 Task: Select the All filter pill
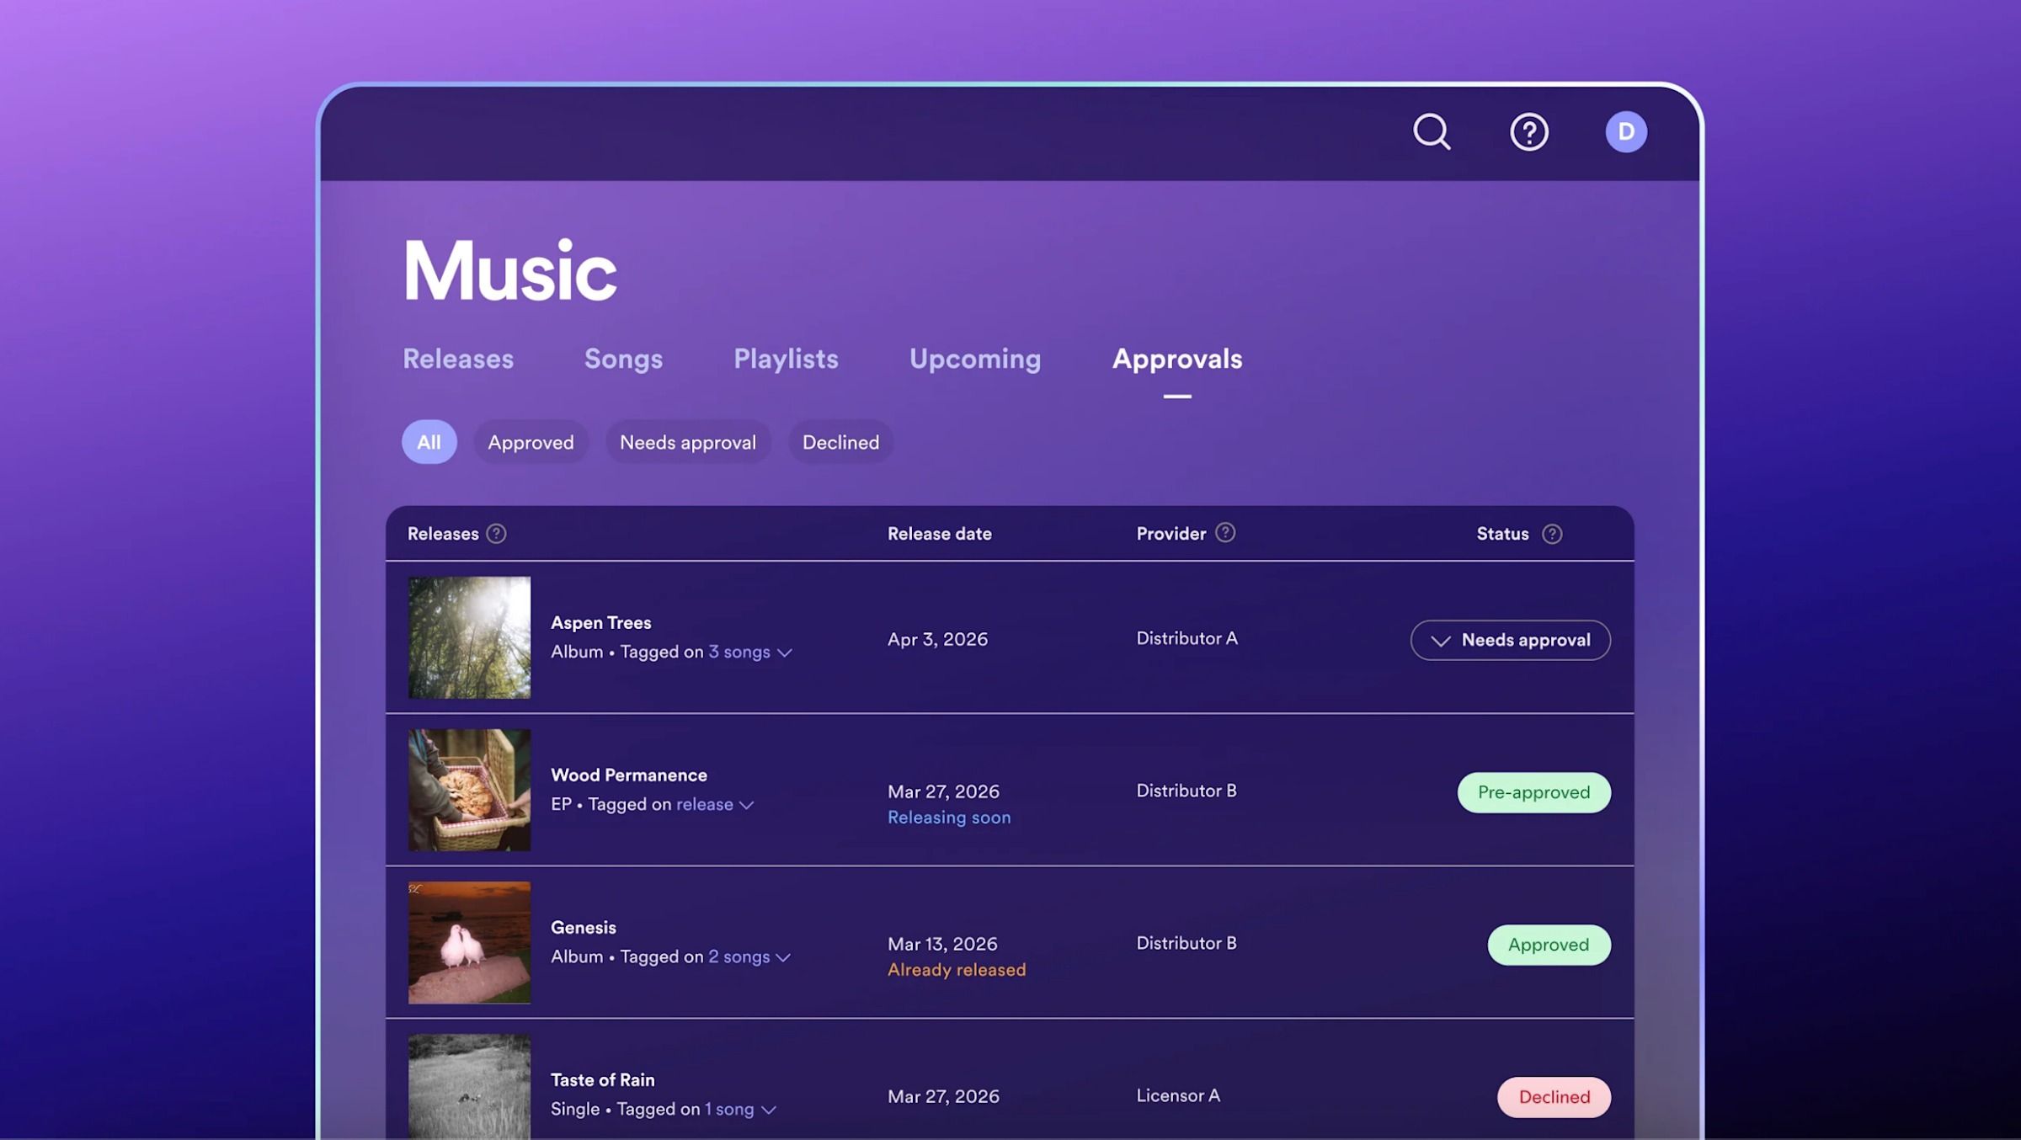(429, 441)
